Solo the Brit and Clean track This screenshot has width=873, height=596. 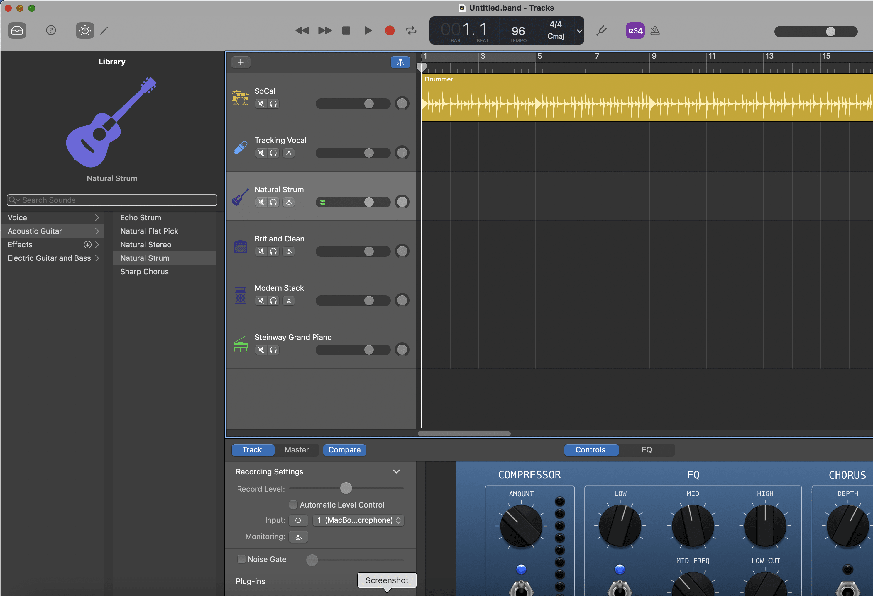(x=273, y=251)
